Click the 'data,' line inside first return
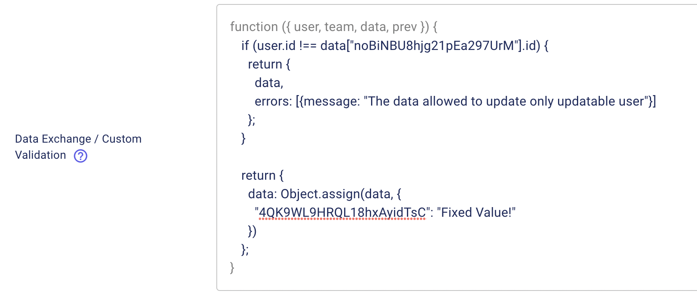The height and width of the screenshot is (303, 697). [269, 83]
